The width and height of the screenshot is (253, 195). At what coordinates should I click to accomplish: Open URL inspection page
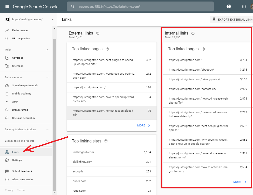[26, 39]
